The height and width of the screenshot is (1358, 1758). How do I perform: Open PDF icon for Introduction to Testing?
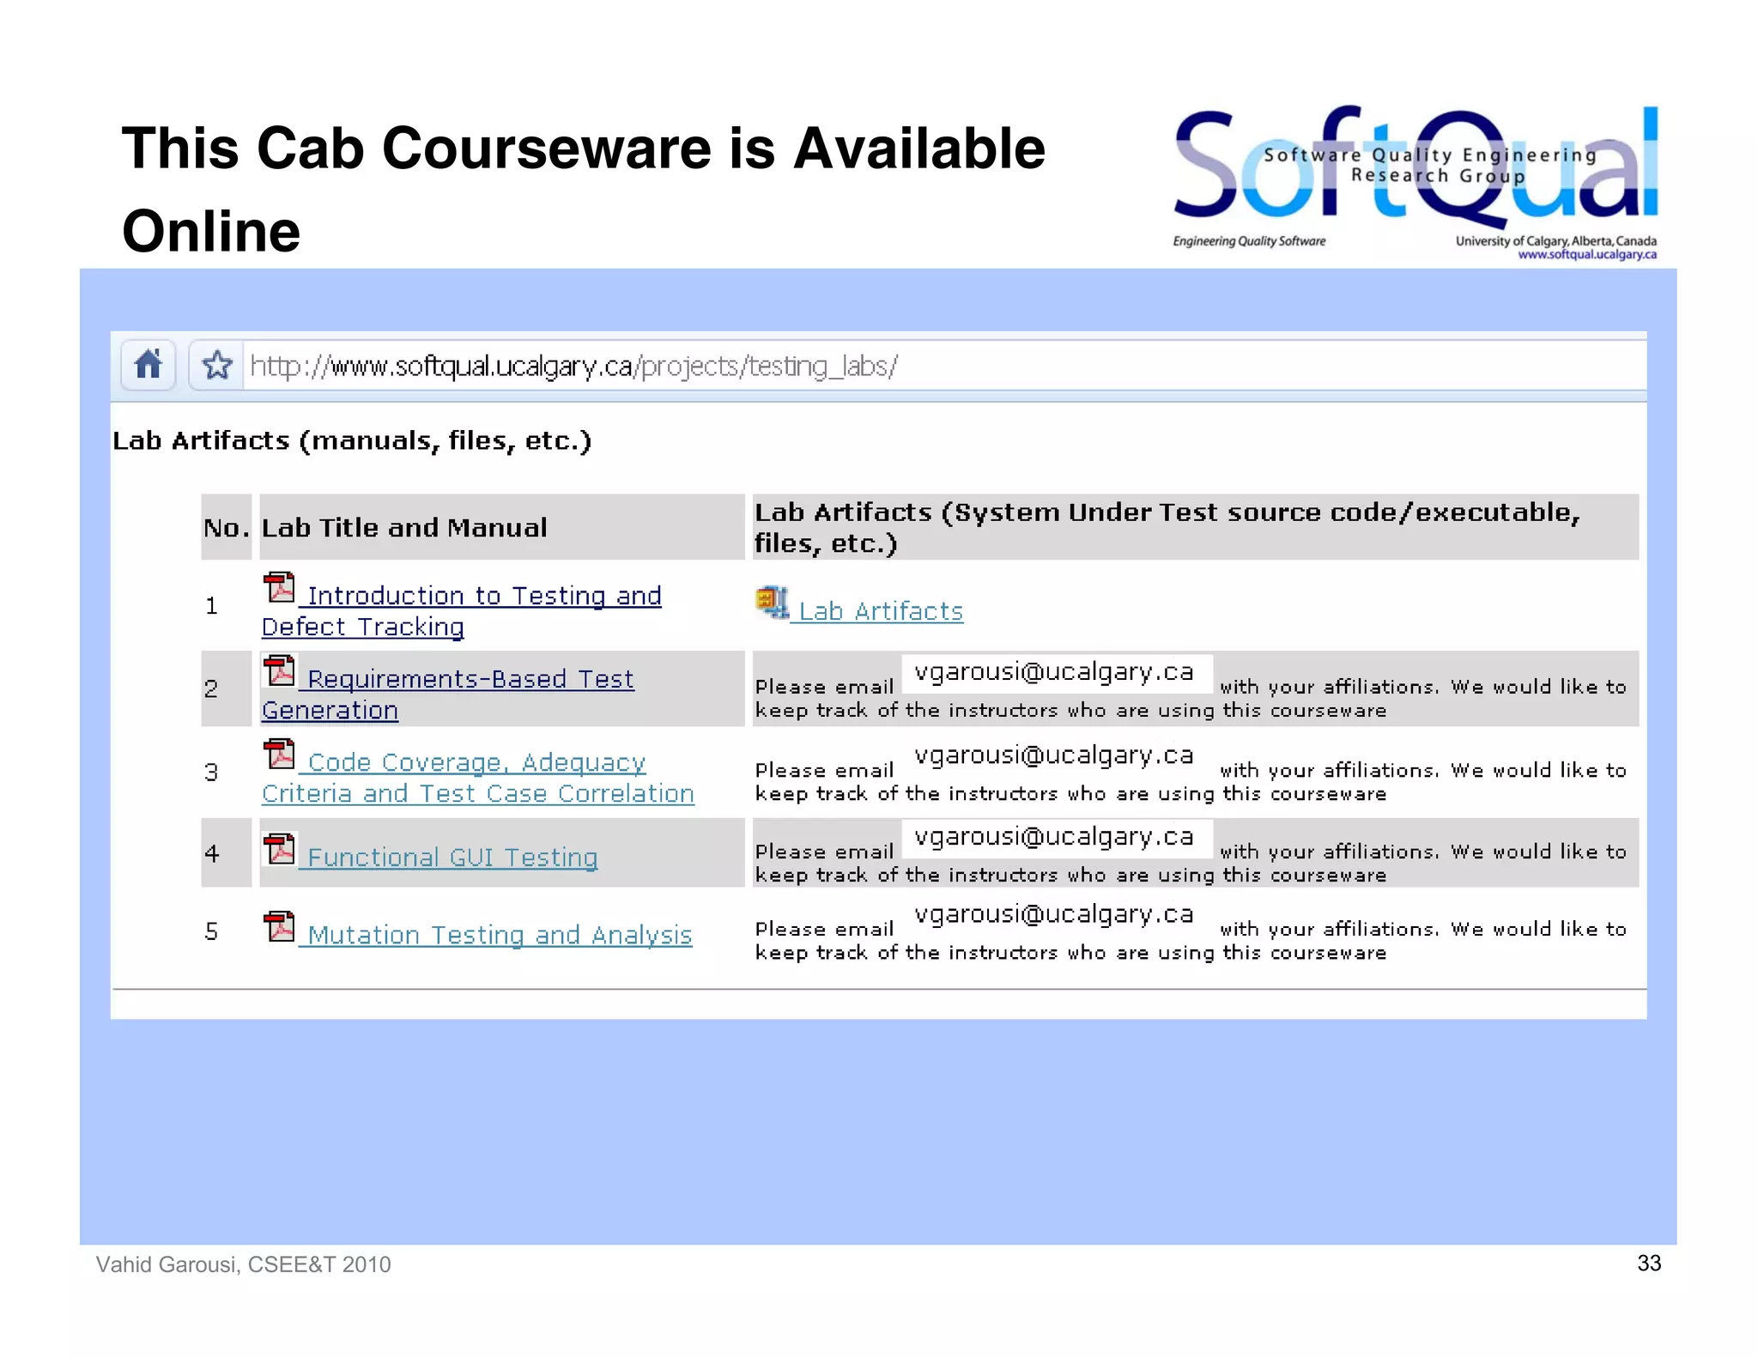pyautogui.click(x=279, y=589)
